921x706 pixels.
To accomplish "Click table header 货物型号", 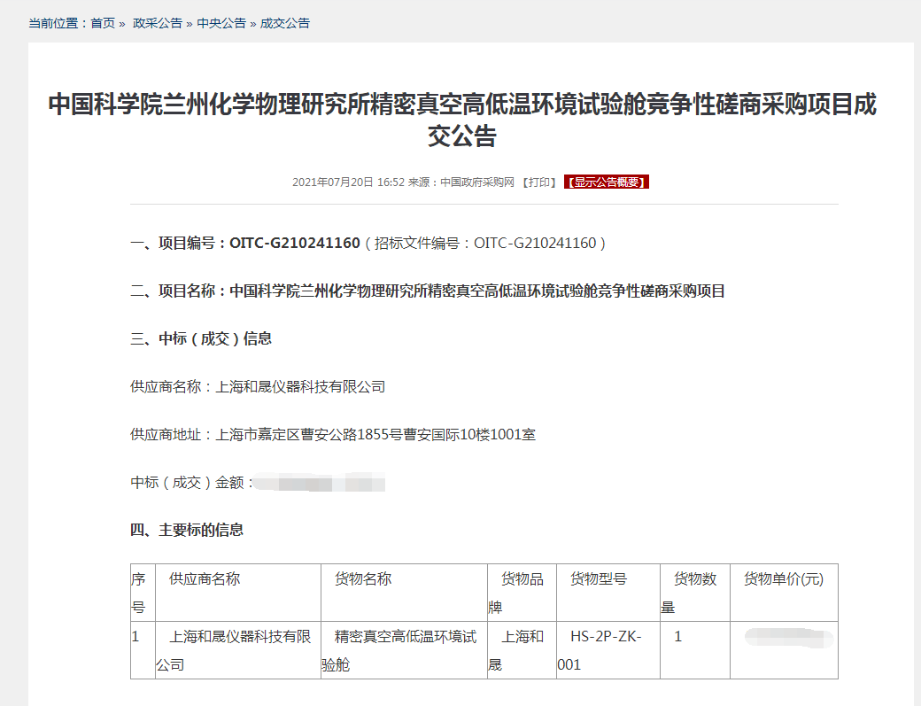I will pyautogui.click(x=608, y=593).
